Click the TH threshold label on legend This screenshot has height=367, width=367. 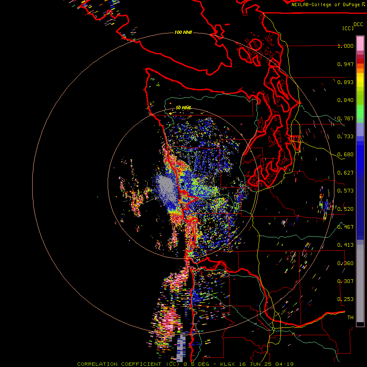(350, 318)
